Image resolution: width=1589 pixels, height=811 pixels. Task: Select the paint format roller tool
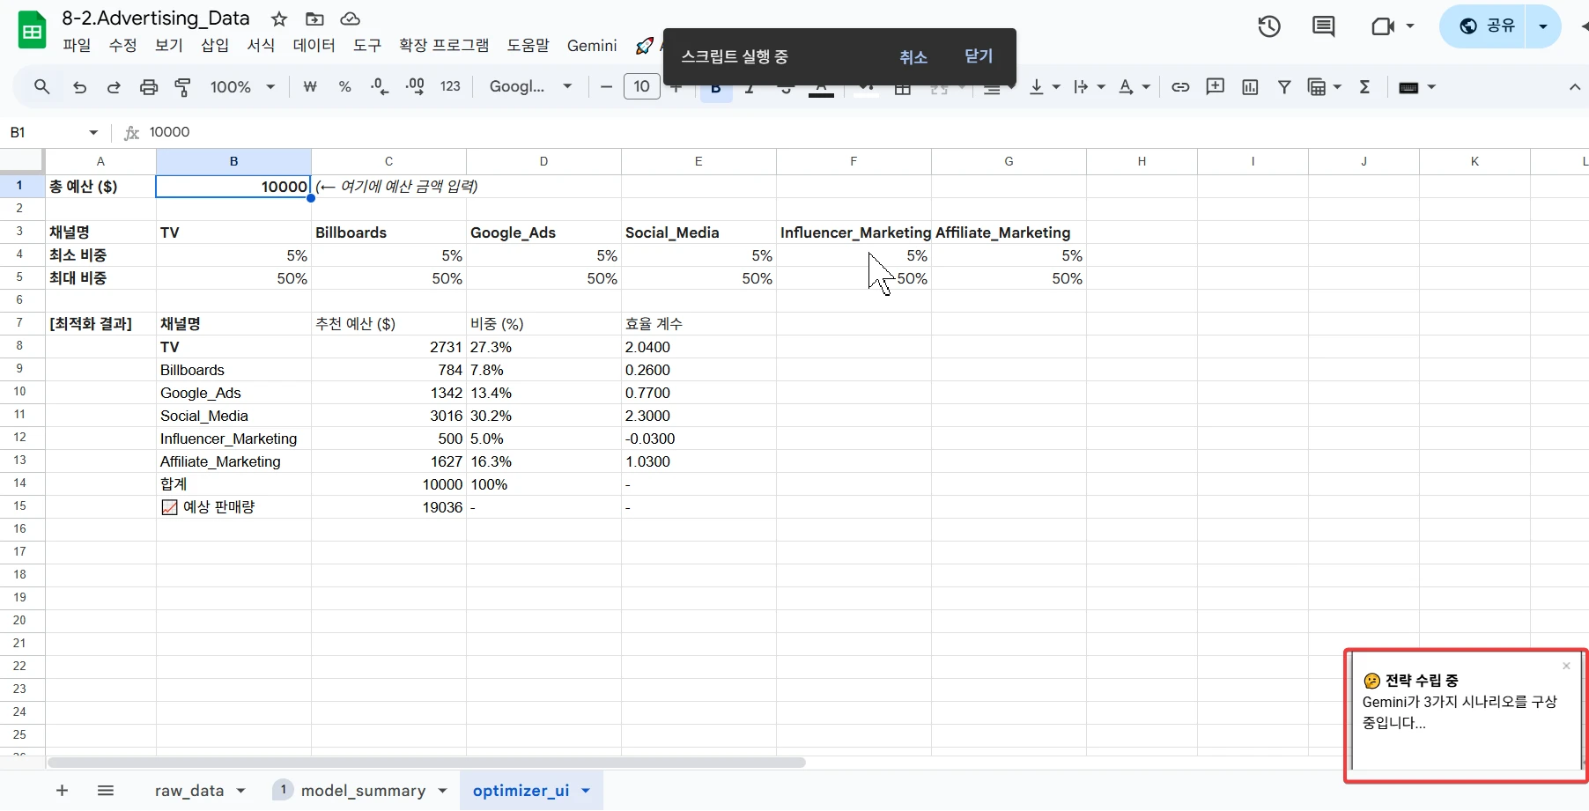(x=183, y=87)
